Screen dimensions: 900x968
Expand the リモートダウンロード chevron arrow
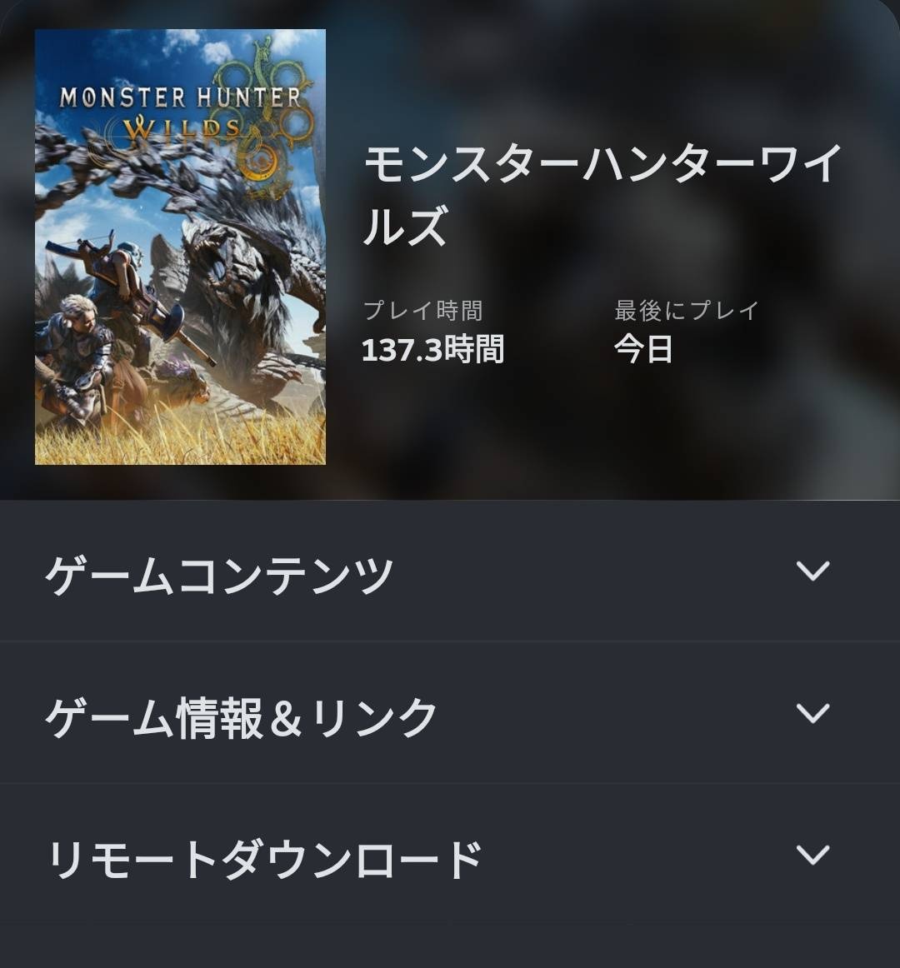tap(812, 855)
